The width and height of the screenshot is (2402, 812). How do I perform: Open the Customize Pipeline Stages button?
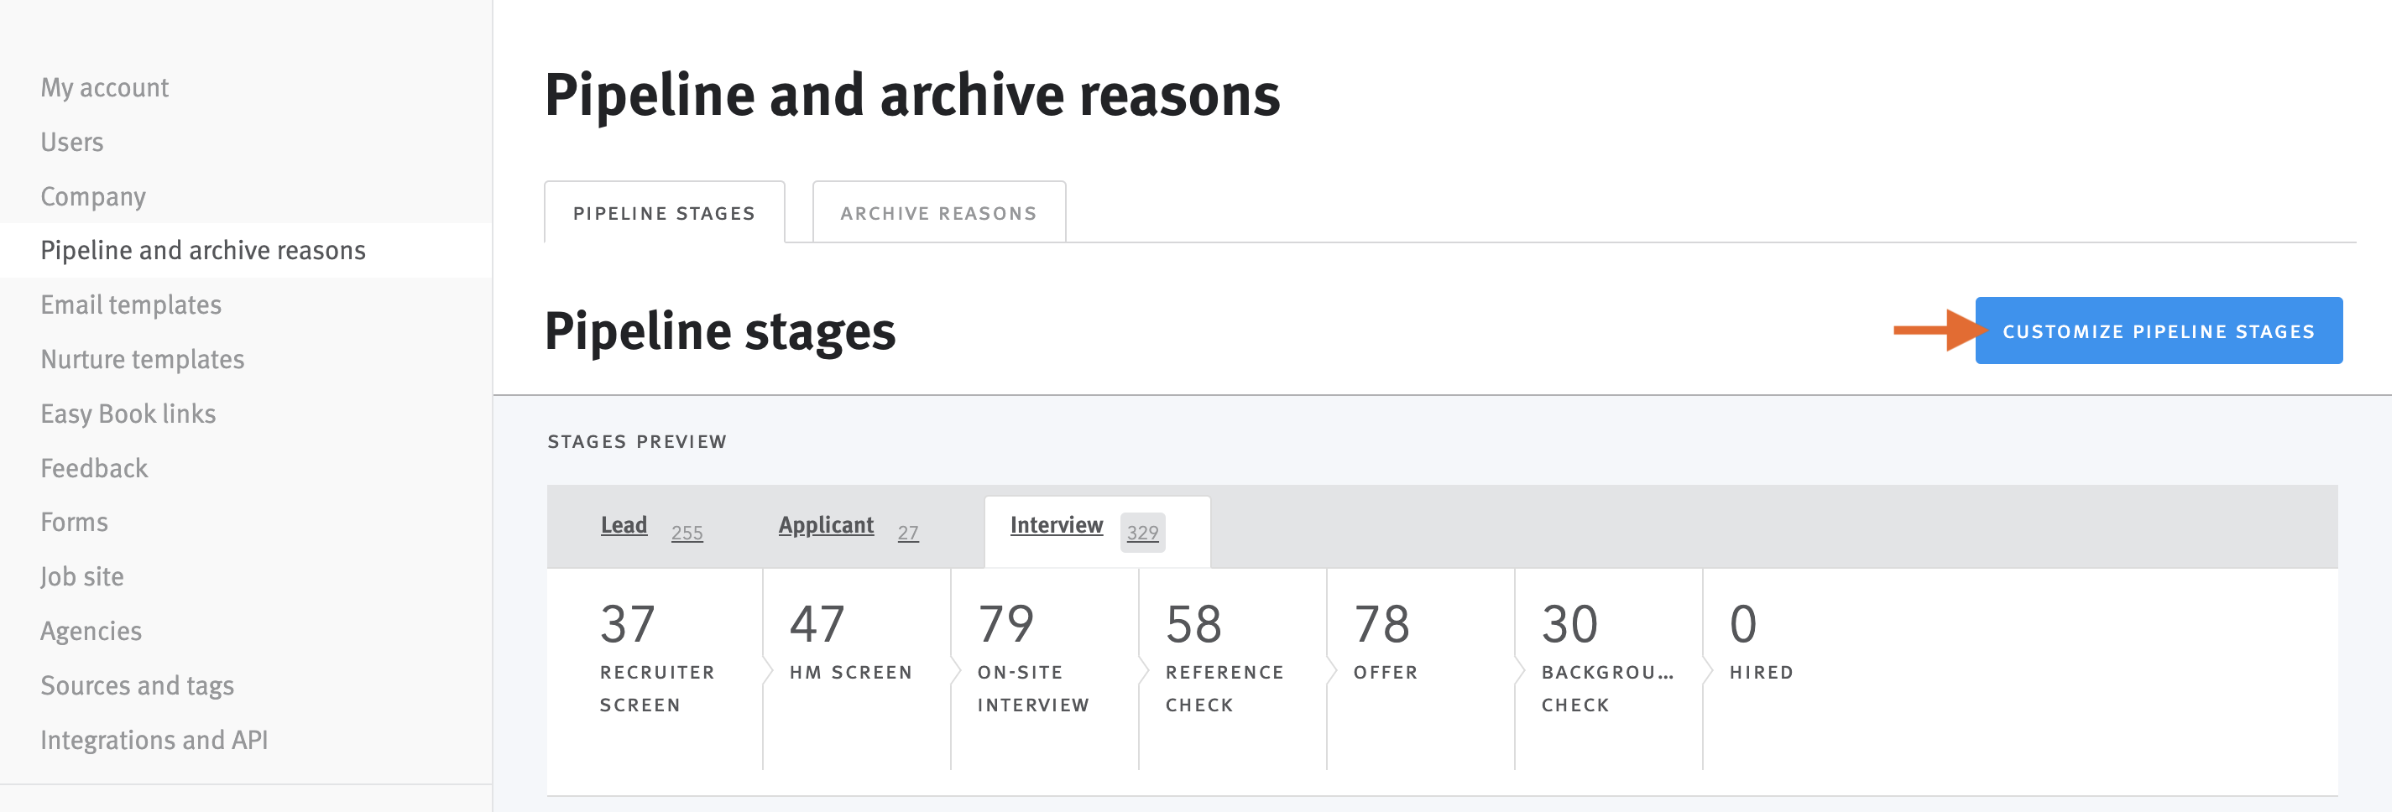(x=2159, y=330)
